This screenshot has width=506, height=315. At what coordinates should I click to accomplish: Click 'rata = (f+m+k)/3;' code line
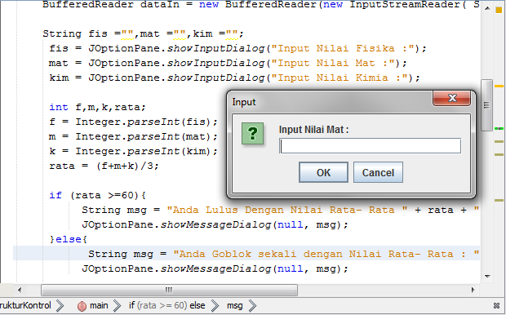pos(104,166)
